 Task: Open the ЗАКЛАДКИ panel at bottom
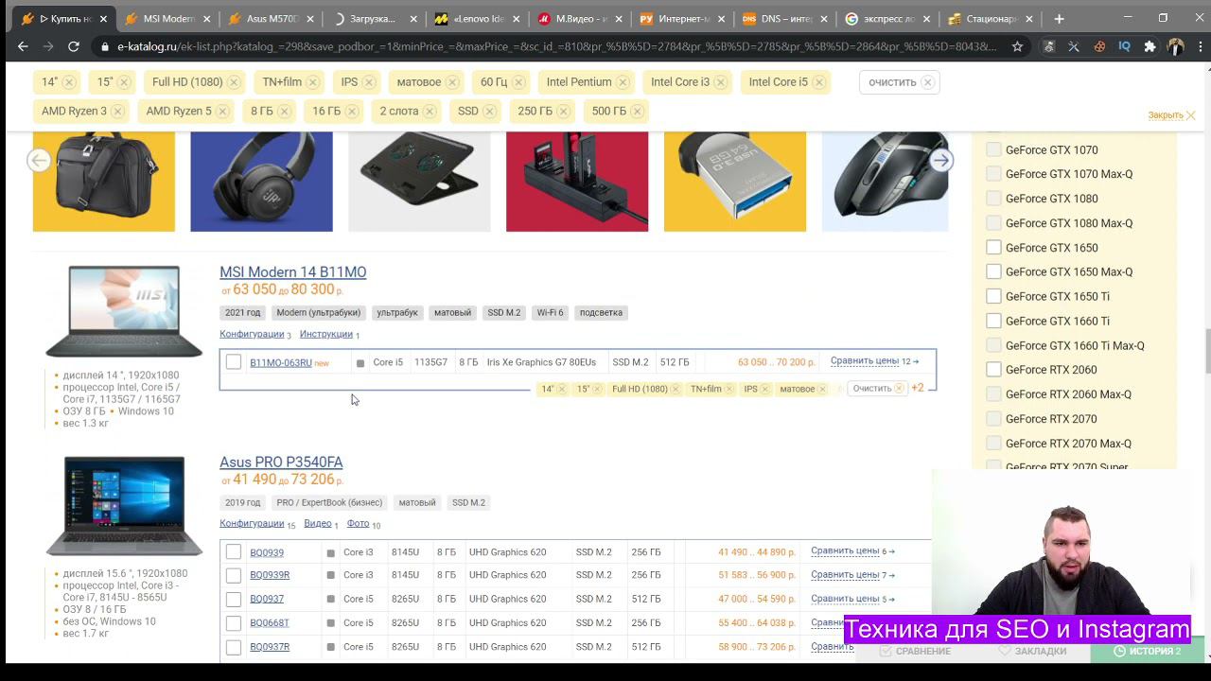[x=1032, y=651]
